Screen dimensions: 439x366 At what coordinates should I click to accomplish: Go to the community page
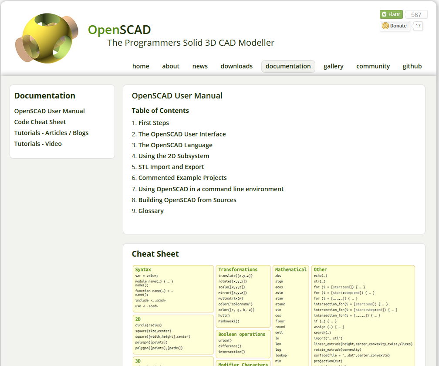tap(373, 66)
